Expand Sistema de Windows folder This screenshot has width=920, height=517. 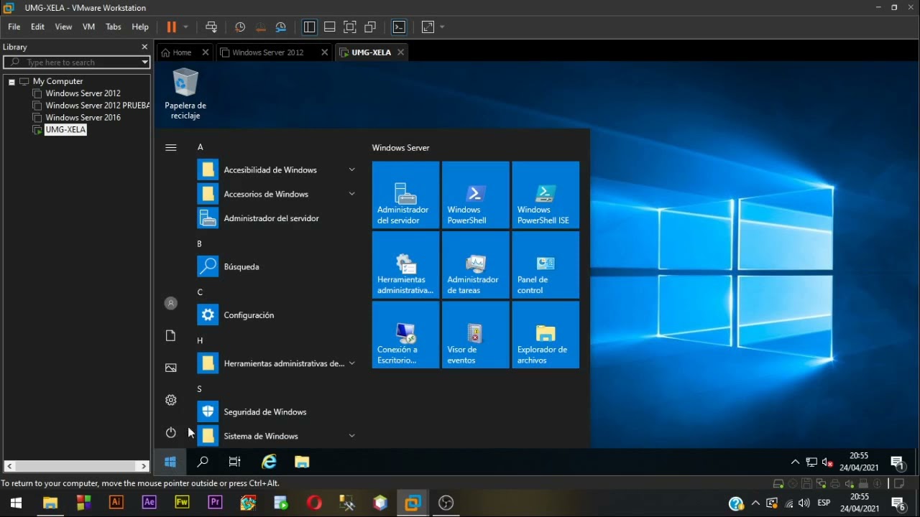(276, 437)
